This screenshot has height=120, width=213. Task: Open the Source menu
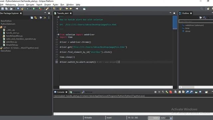click(x=21, y=5)
